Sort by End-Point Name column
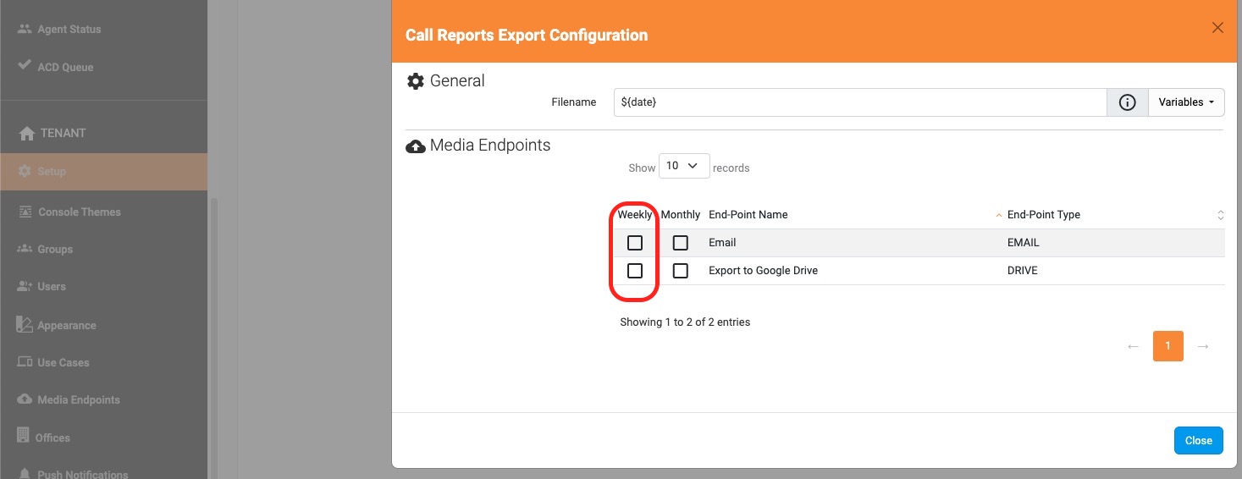The width and height of the screenshot is (1242, 479). pos(854,215)
